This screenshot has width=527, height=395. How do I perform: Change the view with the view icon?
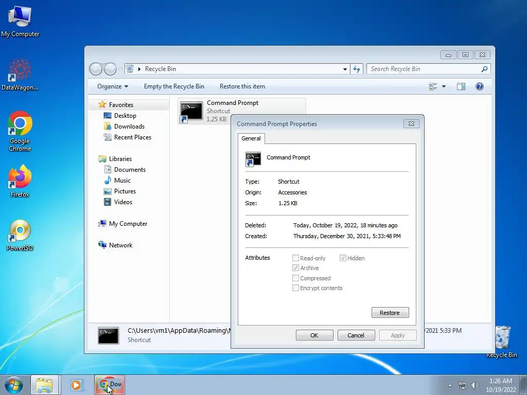(x=433, y=86)
